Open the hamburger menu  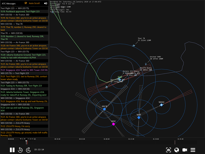[193, 150]
